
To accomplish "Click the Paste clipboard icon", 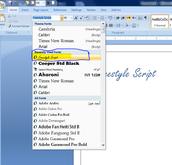I will (2, 18).
